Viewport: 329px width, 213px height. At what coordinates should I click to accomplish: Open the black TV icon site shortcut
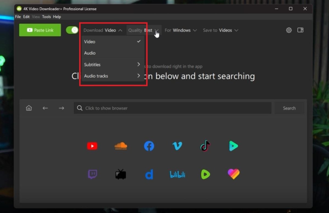pos(121,174)
